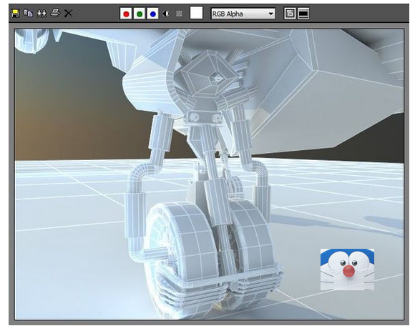The height and width of the screenshot is (326, 410).
Task: Click the hexagonal hub above the strut
Action: 209,74
